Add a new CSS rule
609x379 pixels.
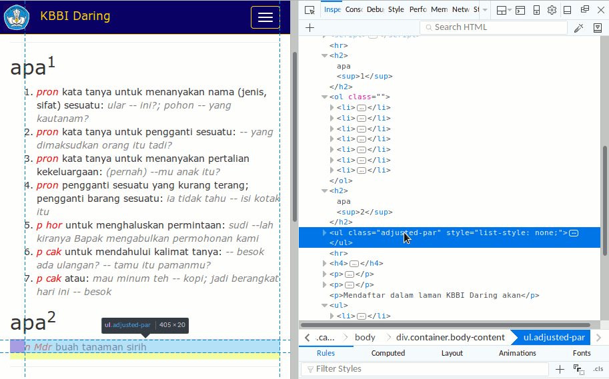click(560, 369)
